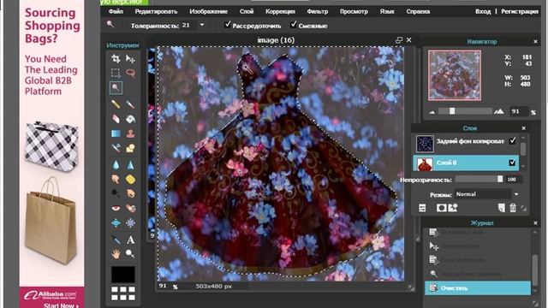The image size is (548, 308).
Task: Select the Hand pan tool
Action: [x=116, y=253]
